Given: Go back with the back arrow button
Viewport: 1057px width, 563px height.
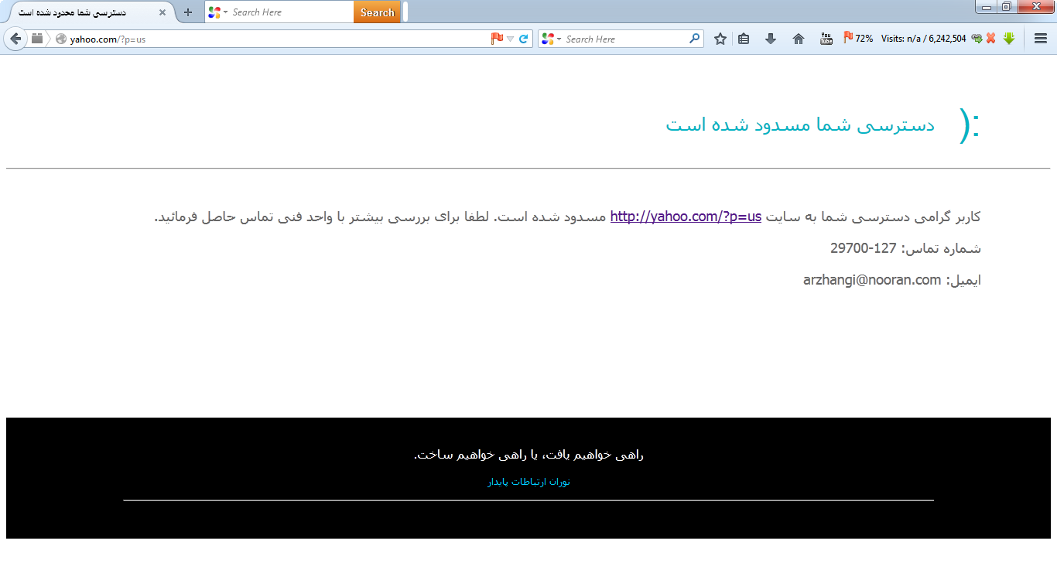Looking at the screenshot, I should pos(15,39).
